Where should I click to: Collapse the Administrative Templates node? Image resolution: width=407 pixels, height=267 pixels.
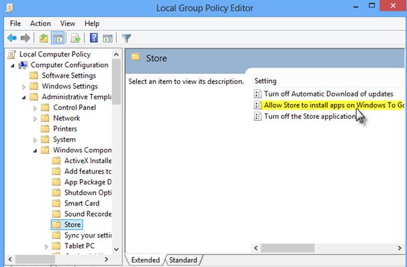[24, 98]
